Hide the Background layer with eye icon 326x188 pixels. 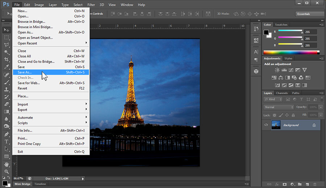266,125
